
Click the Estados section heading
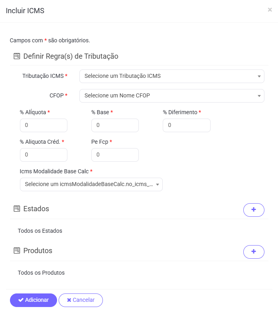click(36, 209)
